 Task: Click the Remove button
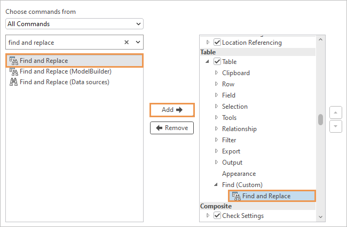[172, 128]
